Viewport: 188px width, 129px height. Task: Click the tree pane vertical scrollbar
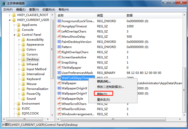click(52, 65)
